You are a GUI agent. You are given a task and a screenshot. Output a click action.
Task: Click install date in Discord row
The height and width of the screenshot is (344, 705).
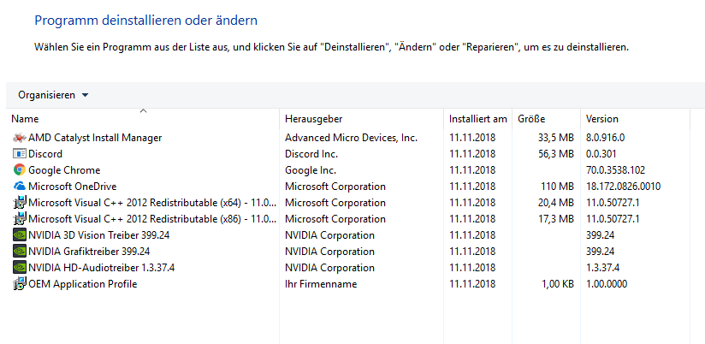(x=472, y=154)
